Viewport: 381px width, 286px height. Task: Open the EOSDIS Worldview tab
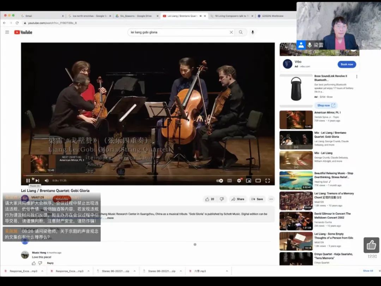coord(272,16)
